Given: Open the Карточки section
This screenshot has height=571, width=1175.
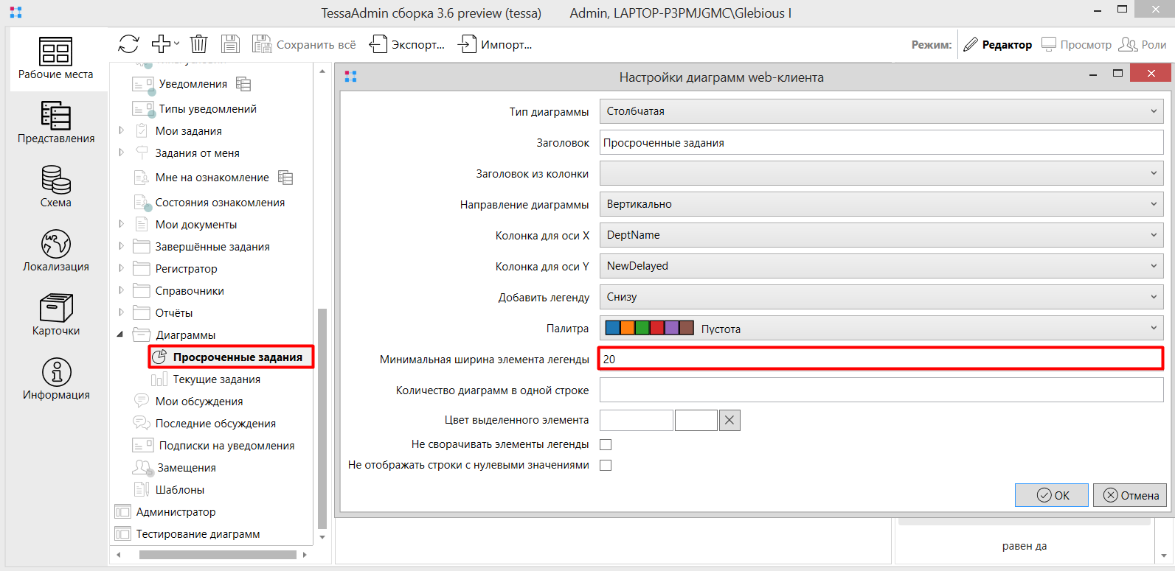Looking at the screenshot, I should (x=56, y=315).
